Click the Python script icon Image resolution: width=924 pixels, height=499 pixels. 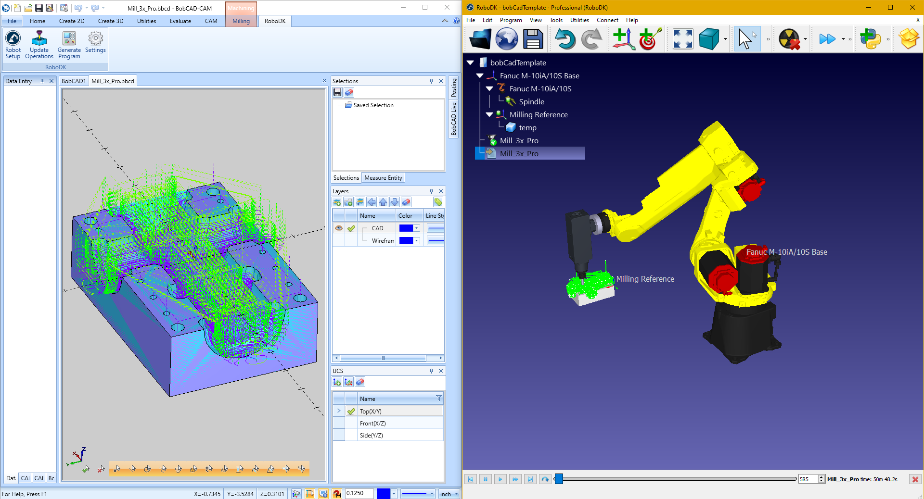click(870, 39)
